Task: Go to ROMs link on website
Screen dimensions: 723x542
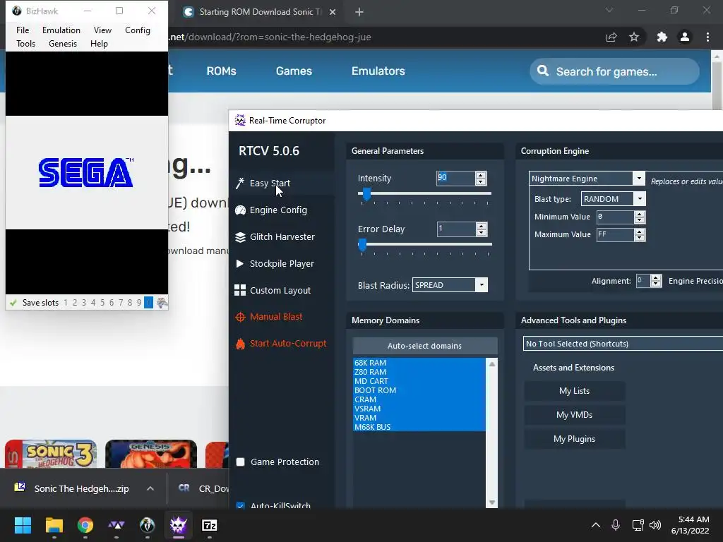Action: click(x=221, y=71)
